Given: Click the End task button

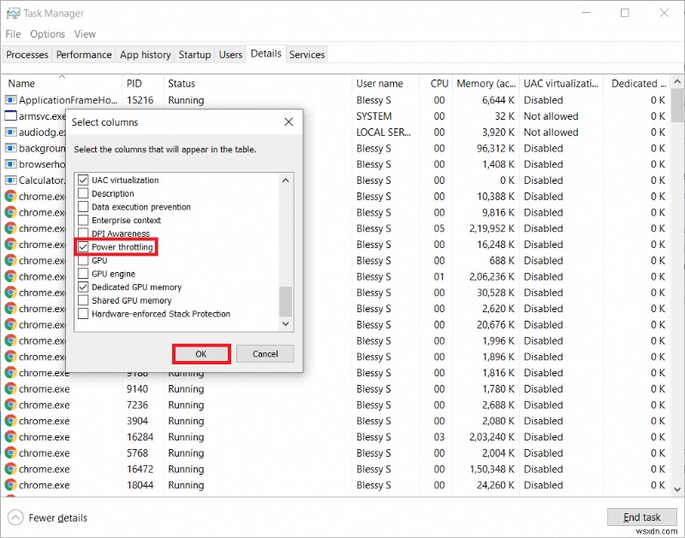Looking at the screenshot, I should [x=641, y=517].
